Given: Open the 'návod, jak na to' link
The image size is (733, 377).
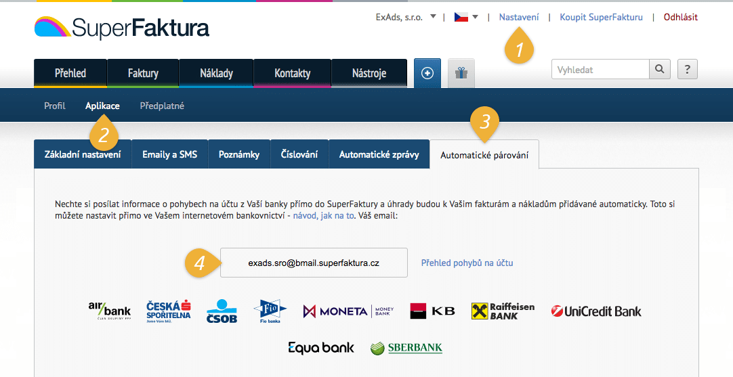Looking at the screenshot, I should pos(324,216).
